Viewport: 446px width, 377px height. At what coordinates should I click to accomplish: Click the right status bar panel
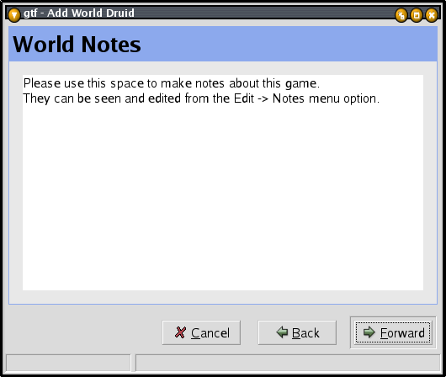[x=288, y=363]
